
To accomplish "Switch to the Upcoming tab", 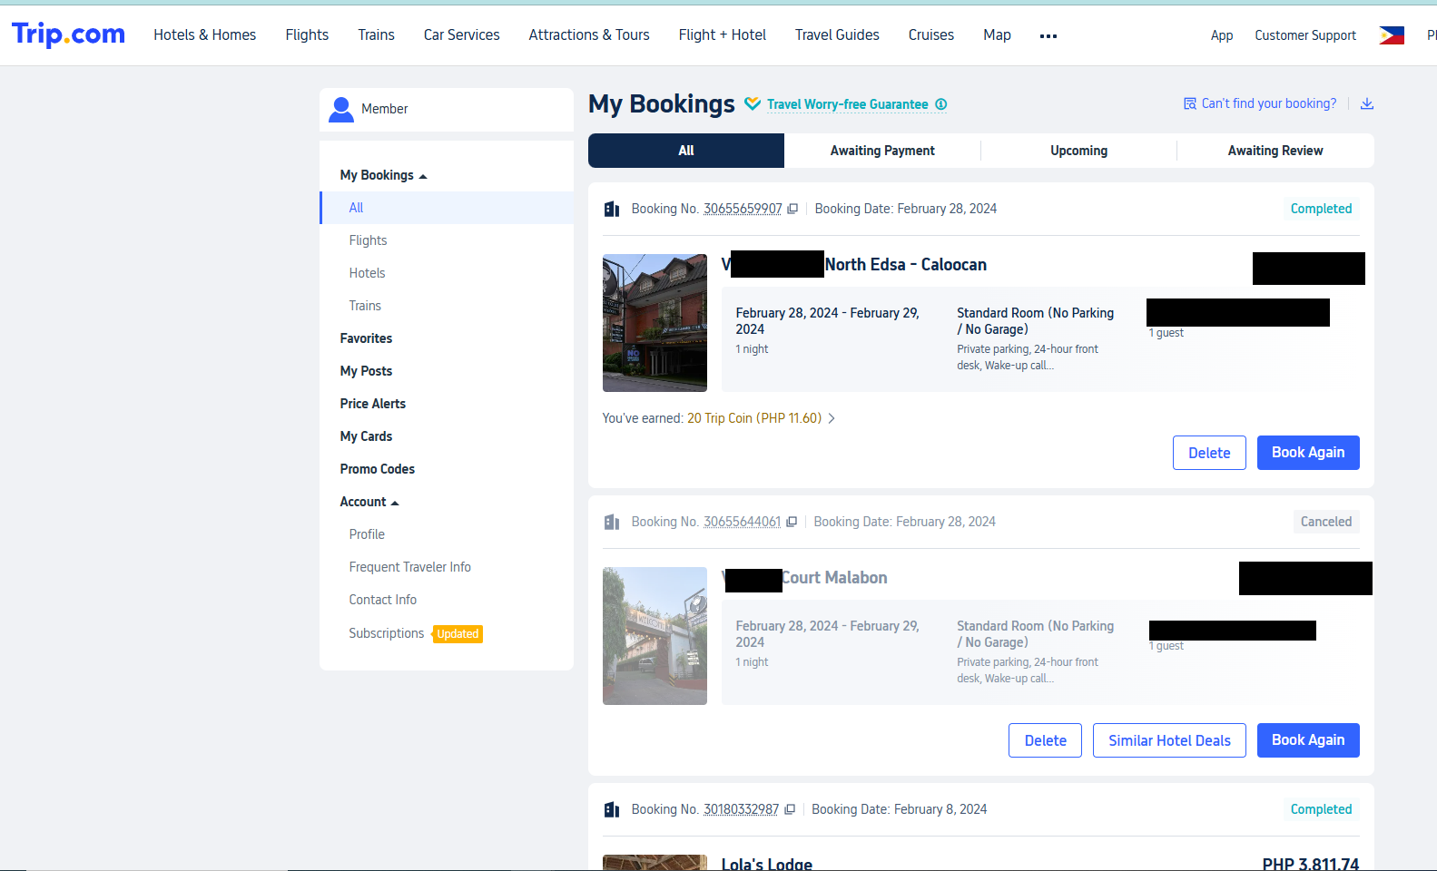I will tap(1078, 151).
